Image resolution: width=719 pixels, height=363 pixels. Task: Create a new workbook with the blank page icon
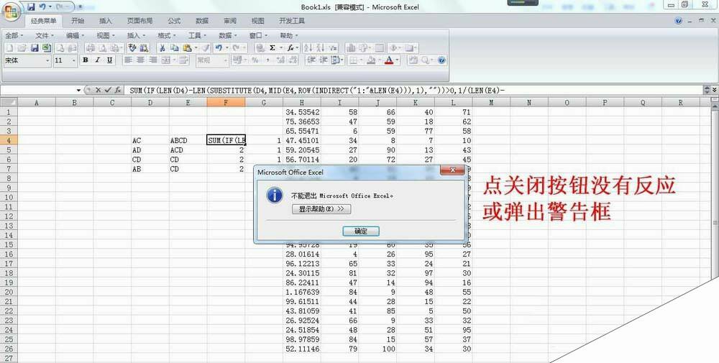click(9, 47)
